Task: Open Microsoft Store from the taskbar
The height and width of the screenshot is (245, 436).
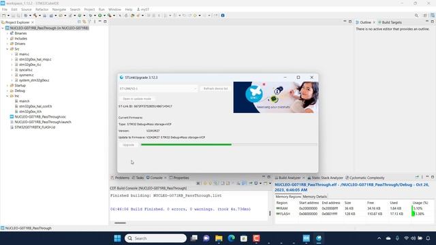Action: point(244,238)
